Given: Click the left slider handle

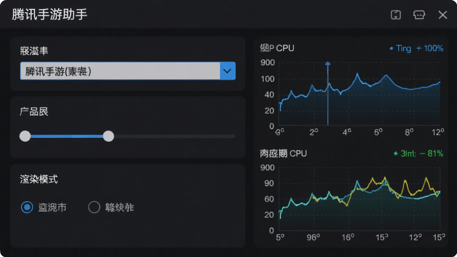Looking at the screenshot, I should coord(25,136).
